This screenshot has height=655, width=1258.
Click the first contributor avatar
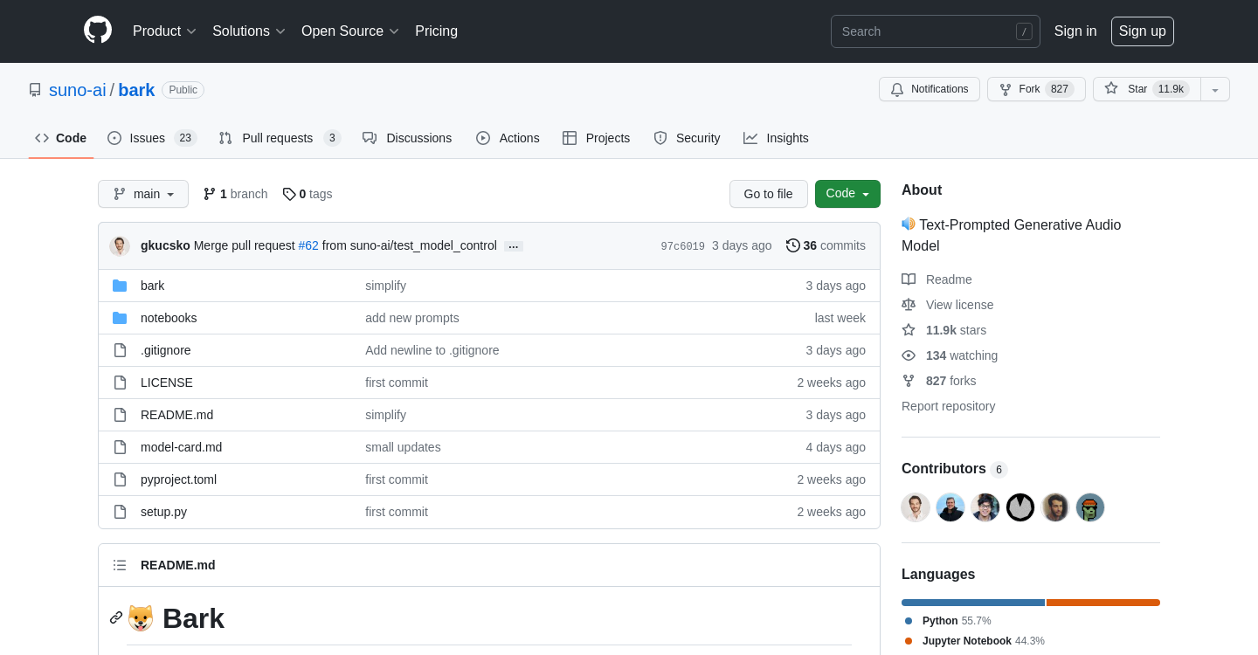click(916, 507)
